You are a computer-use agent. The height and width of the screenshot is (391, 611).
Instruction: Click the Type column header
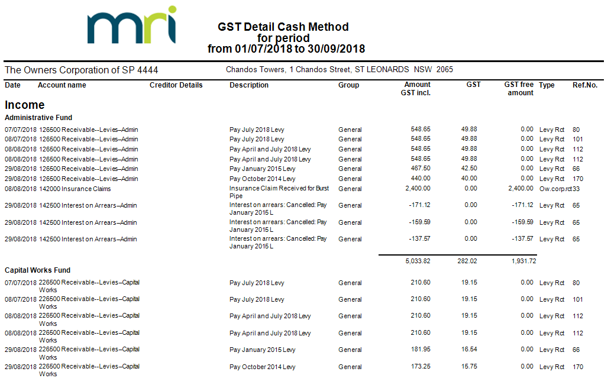[547, 85]
